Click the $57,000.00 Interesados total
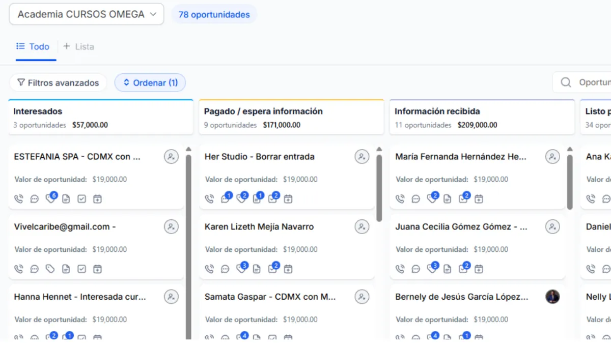Viewport: 611px width, 343px height. pos(90,125)
